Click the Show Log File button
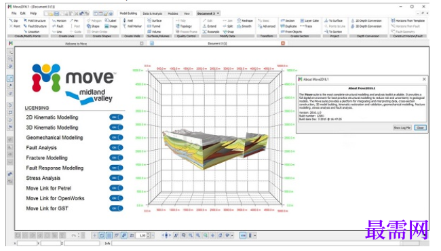Image resolution: width=441 pixels, height=251 pixels. click(402, 128)
